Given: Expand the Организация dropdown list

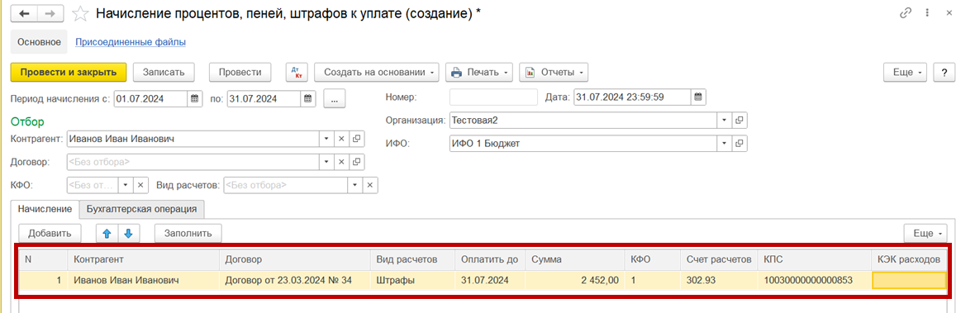Looking at the screenshot, I should coord(725,121).
